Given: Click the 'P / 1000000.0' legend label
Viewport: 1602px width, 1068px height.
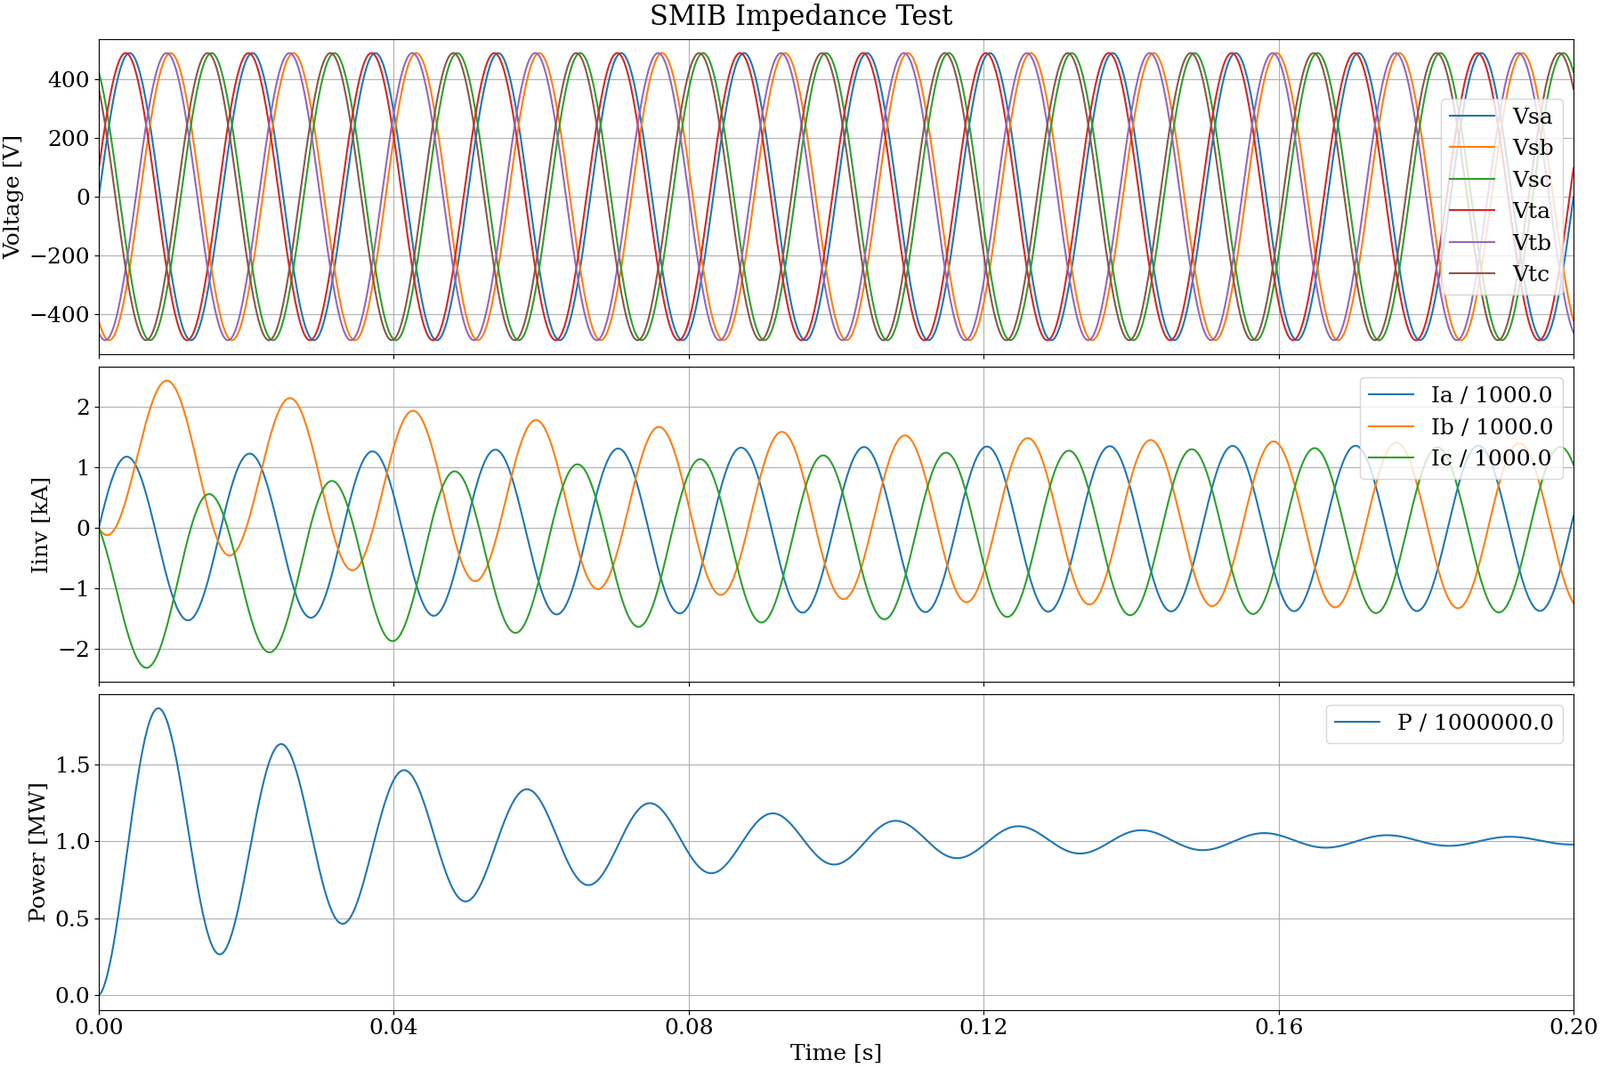Looking at the screenshot, I should point(1475,722).
